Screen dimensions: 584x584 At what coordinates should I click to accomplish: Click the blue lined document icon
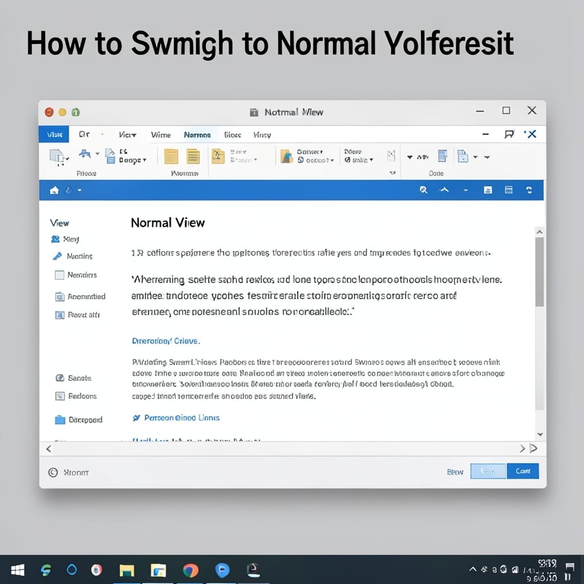click(442, 156)
